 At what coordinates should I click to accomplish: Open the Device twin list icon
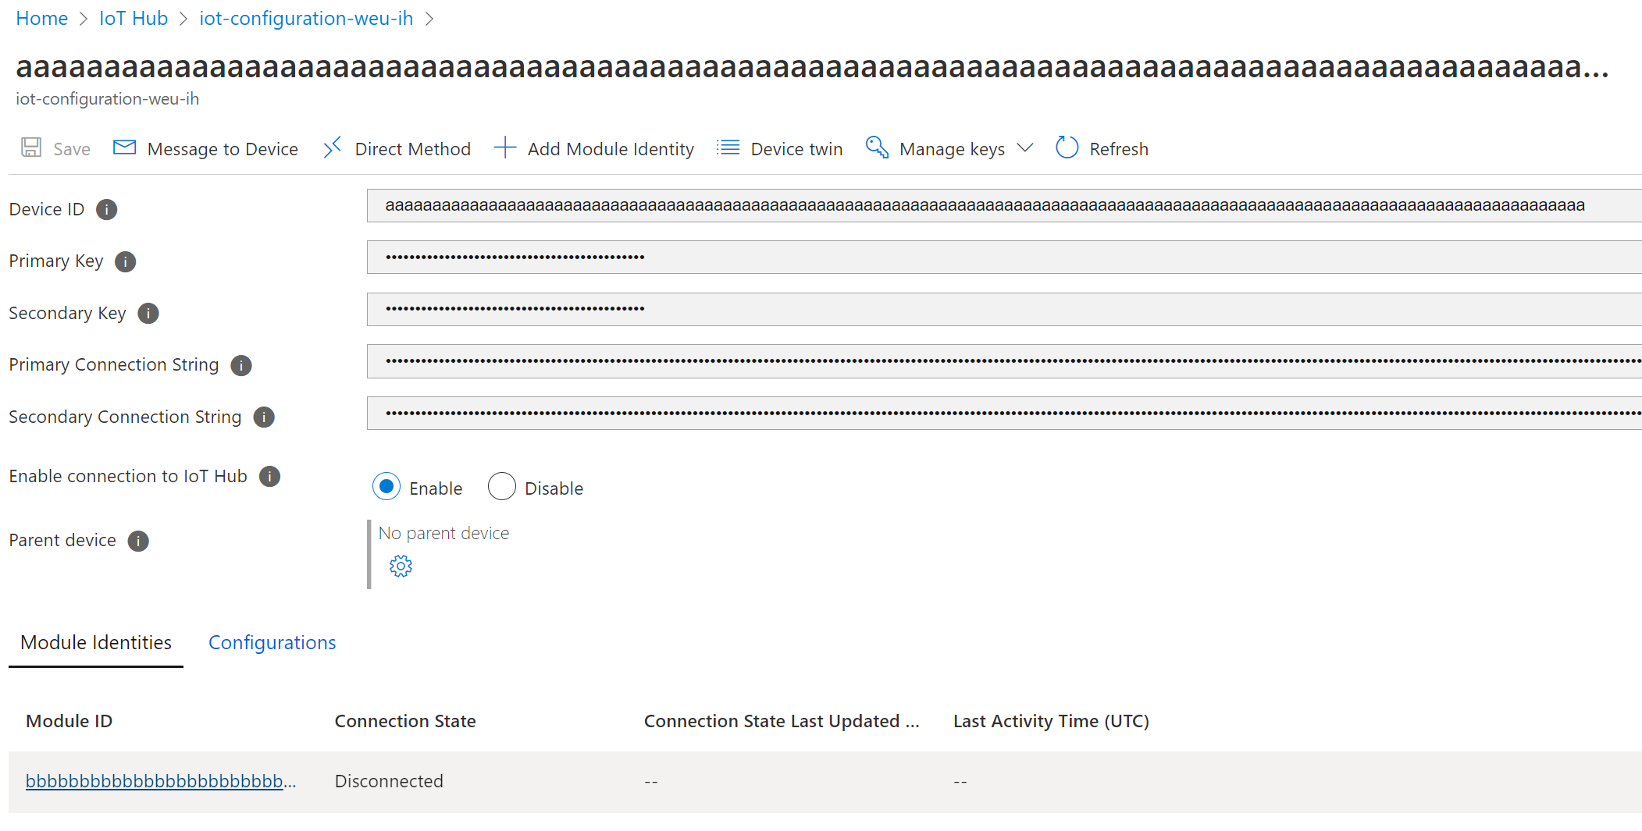(x=728, y=147)
